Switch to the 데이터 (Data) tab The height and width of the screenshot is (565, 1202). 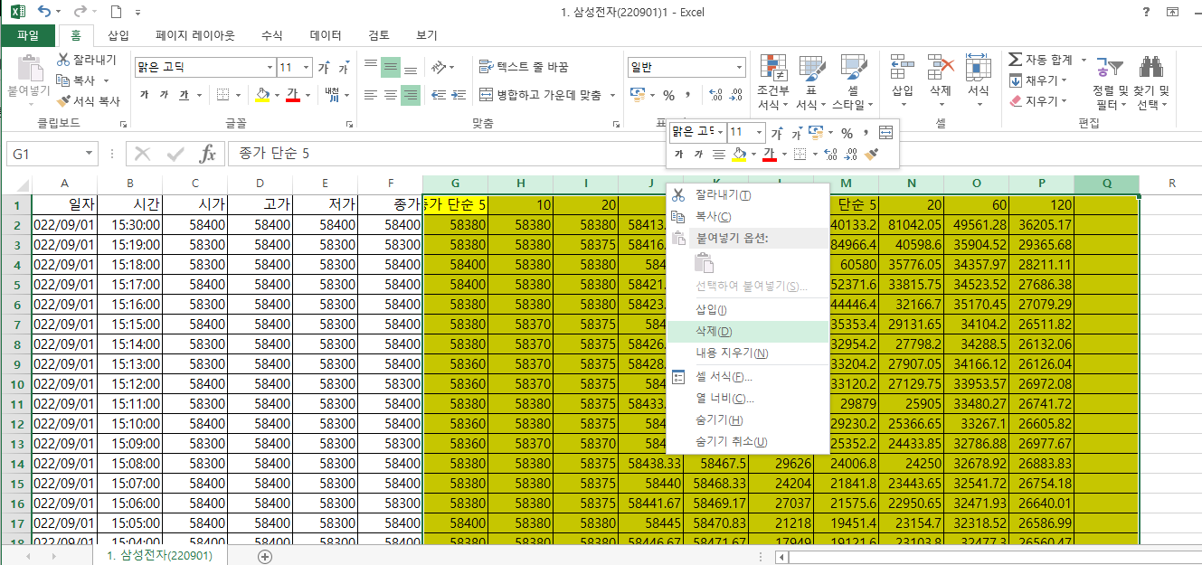point(326,35)
